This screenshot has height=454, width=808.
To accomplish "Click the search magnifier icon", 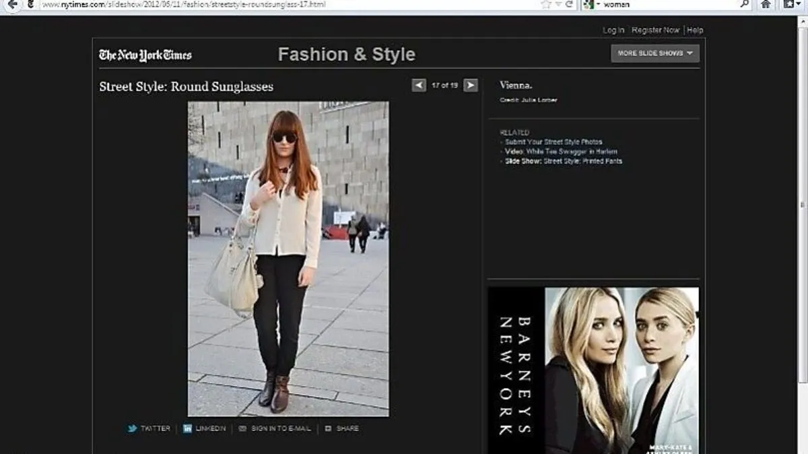I will tap(744, 5).
